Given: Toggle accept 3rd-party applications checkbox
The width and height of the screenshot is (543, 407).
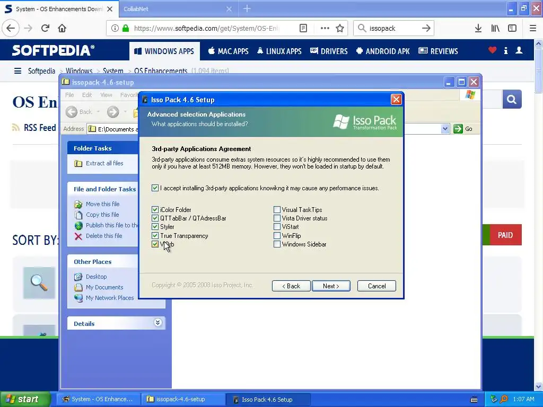Looking at the screenshot, I should click(155, 188).
